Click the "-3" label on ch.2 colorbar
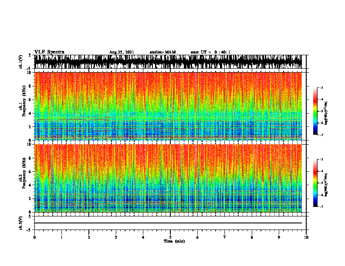The height and width of the screenshot is (266, 345). click(321, 160)
